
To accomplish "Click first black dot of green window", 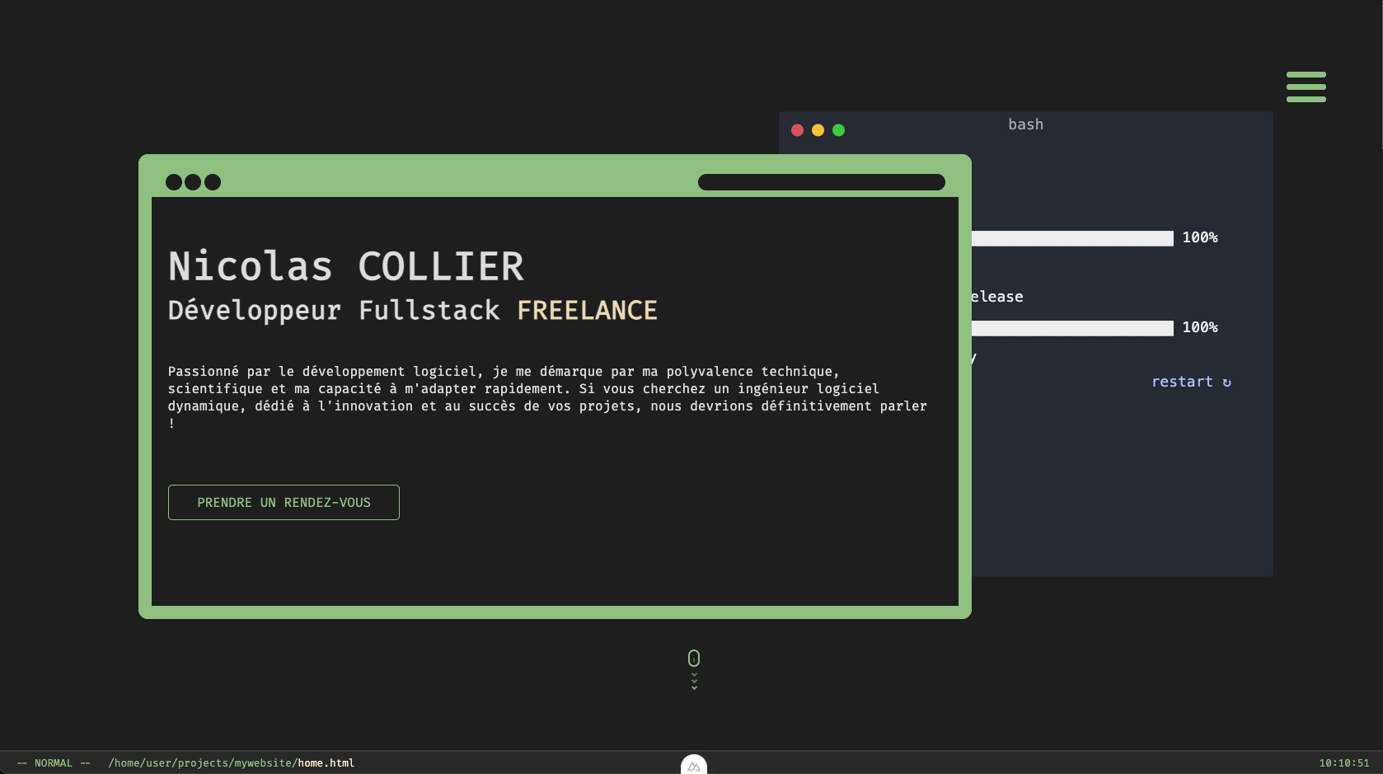I will [x=174, y=182].
